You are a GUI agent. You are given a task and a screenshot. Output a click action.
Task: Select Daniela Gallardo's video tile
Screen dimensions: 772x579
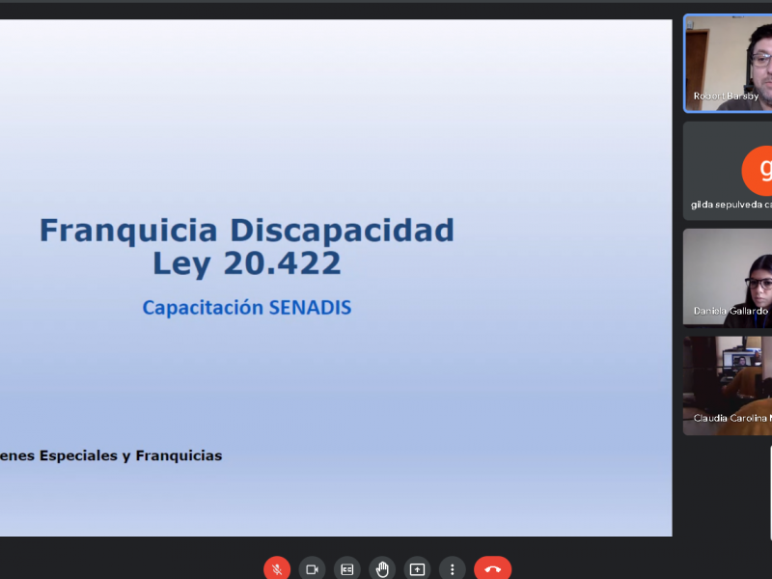tap(728, 278)
